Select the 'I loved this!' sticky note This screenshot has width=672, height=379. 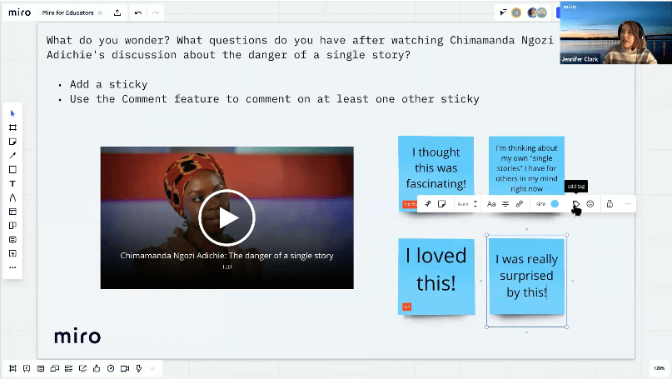[436, 277]
